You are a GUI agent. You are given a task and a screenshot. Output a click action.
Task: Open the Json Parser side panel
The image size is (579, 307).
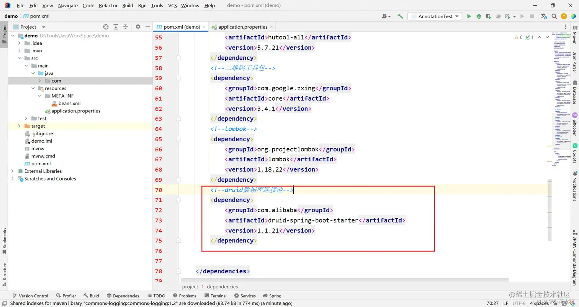(x=575, y=63)
